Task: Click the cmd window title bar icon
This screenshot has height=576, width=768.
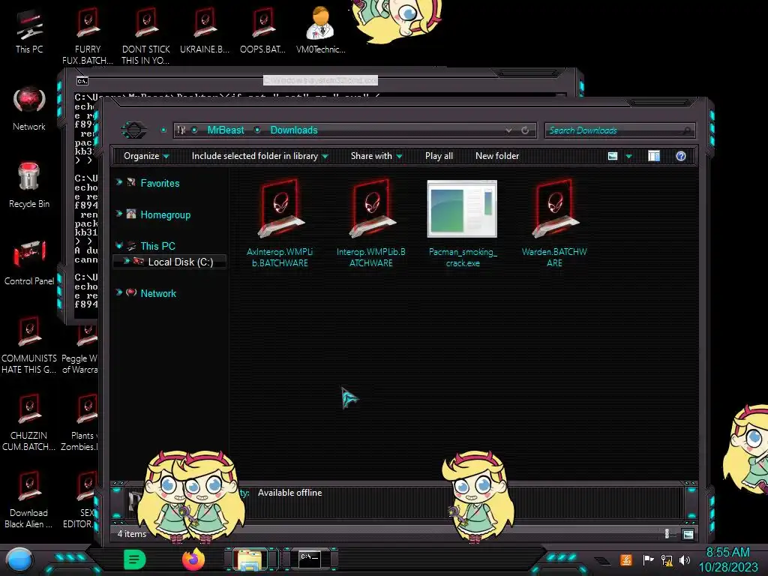Action: [82, 81]
